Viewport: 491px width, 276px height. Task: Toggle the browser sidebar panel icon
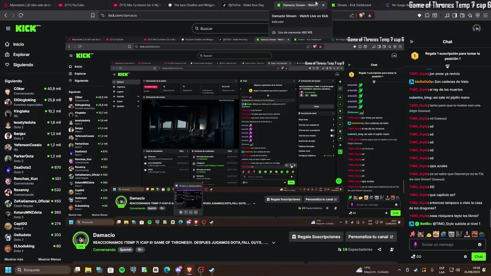pos(455,15)
